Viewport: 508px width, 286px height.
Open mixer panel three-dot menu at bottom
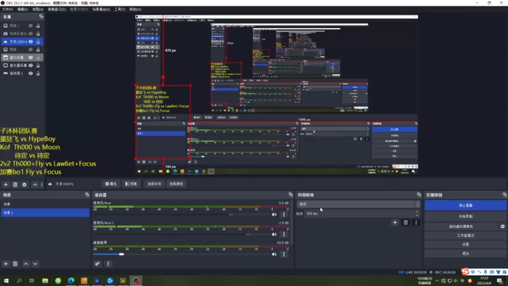tap(108, 264)
